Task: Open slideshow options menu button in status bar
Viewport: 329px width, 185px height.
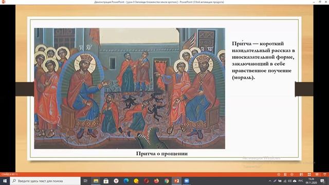Action: pyautogui.click(x=285, y=174)
